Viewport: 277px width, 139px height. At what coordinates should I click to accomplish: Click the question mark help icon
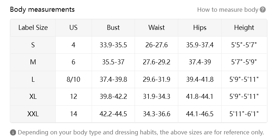coord(263,10)
